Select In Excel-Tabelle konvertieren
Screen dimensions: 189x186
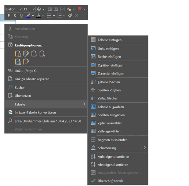[x=46, y=113]
